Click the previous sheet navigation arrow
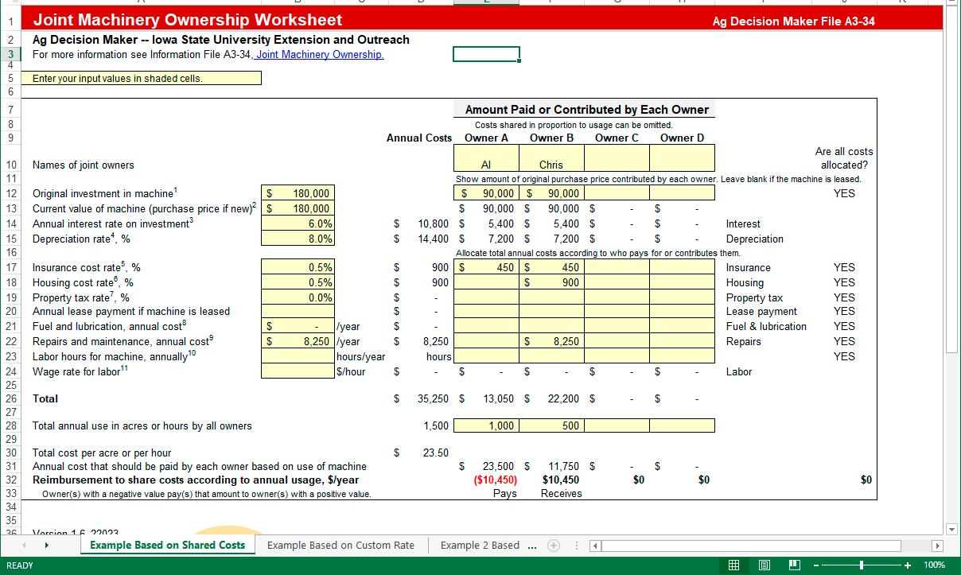The height and width of the screenshot is (575, 961). (x=23, y=546)
